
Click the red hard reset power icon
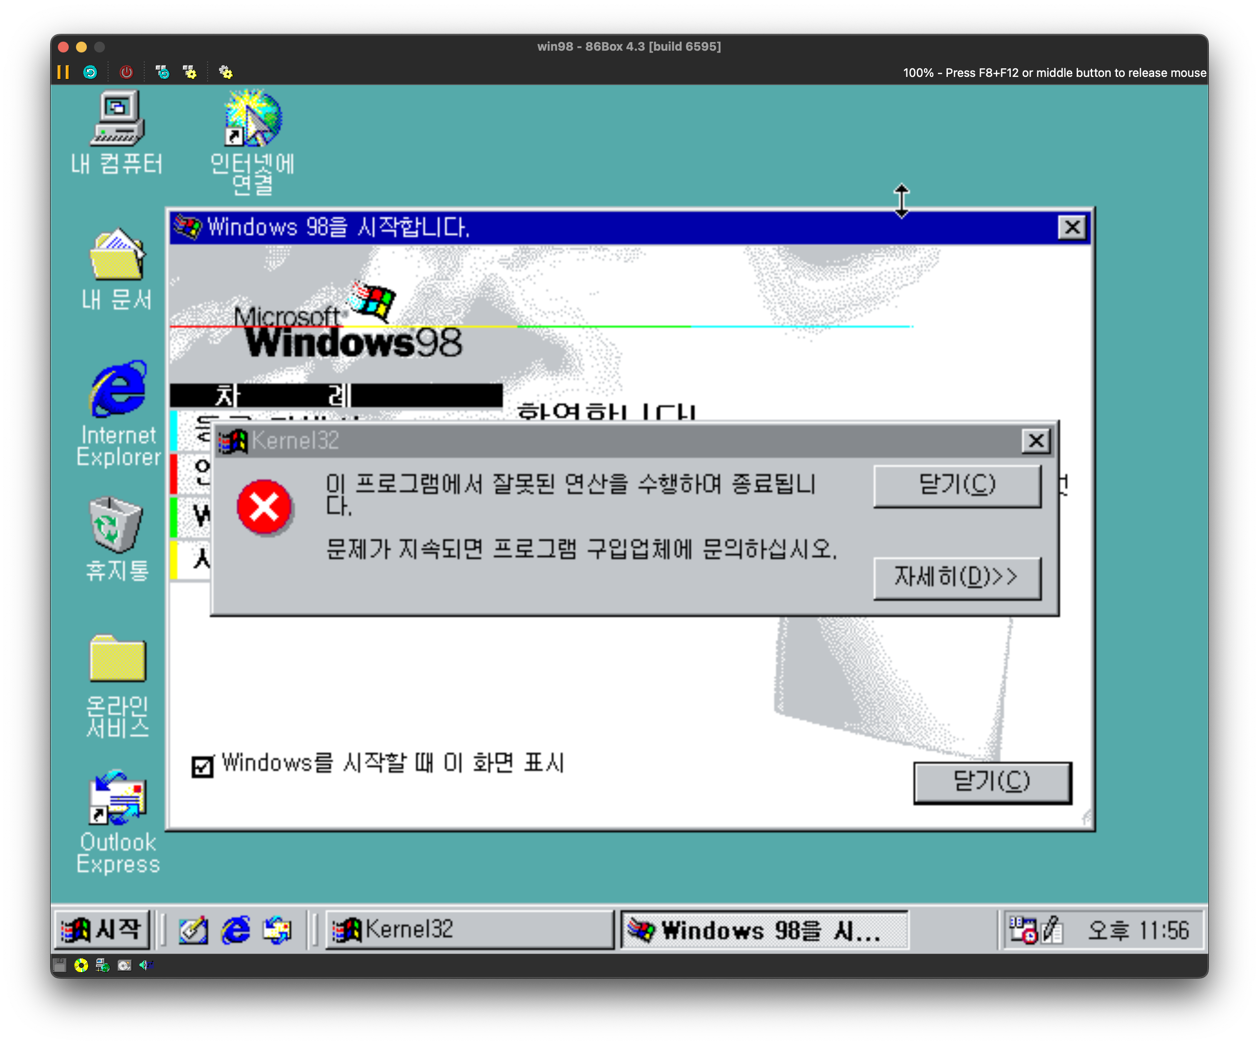(x=126, y=72)
